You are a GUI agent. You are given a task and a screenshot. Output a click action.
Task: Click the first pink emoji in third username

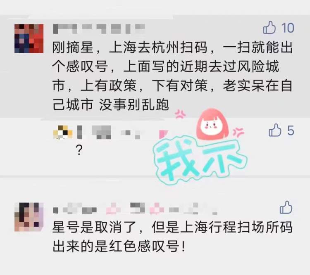coord(113,209)
